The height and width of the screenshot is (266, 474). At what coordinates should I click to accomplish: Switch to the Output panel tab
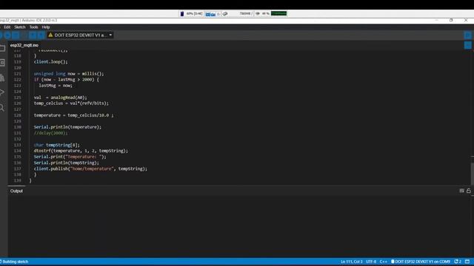coord(16,191)
